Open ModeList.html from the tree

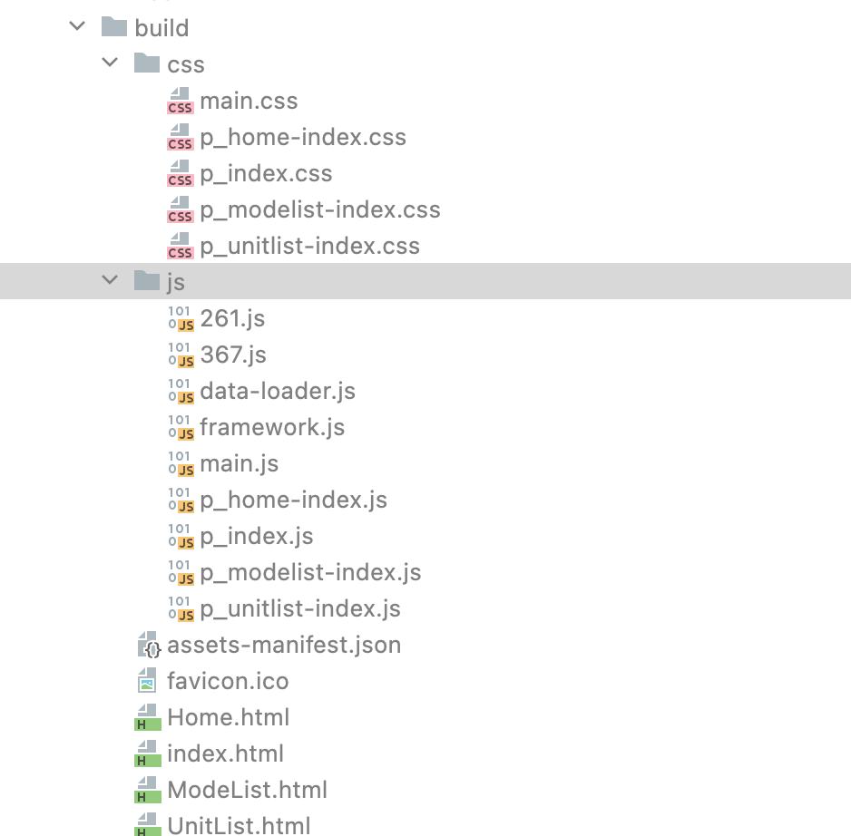[247, 790]
